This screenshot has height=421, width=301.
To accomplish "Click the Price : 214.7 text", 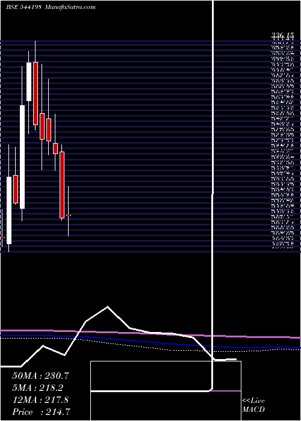I will coord(42,412).
